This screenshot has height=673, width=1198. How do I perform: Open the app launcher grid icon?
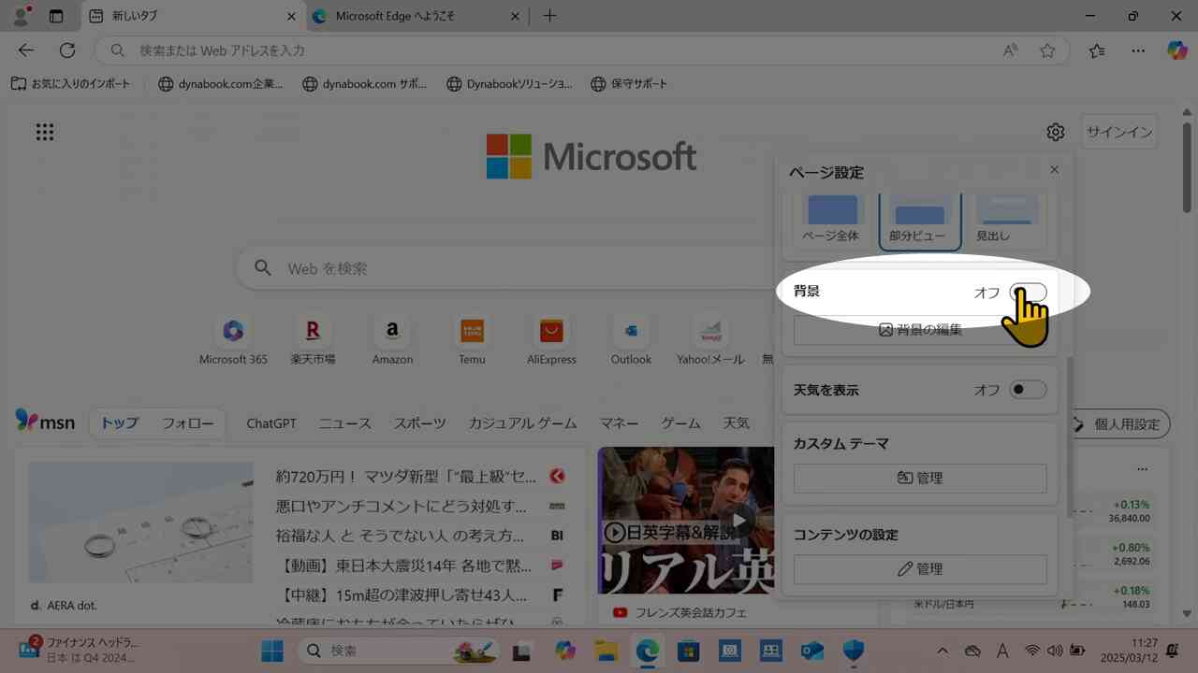[44, 132]
